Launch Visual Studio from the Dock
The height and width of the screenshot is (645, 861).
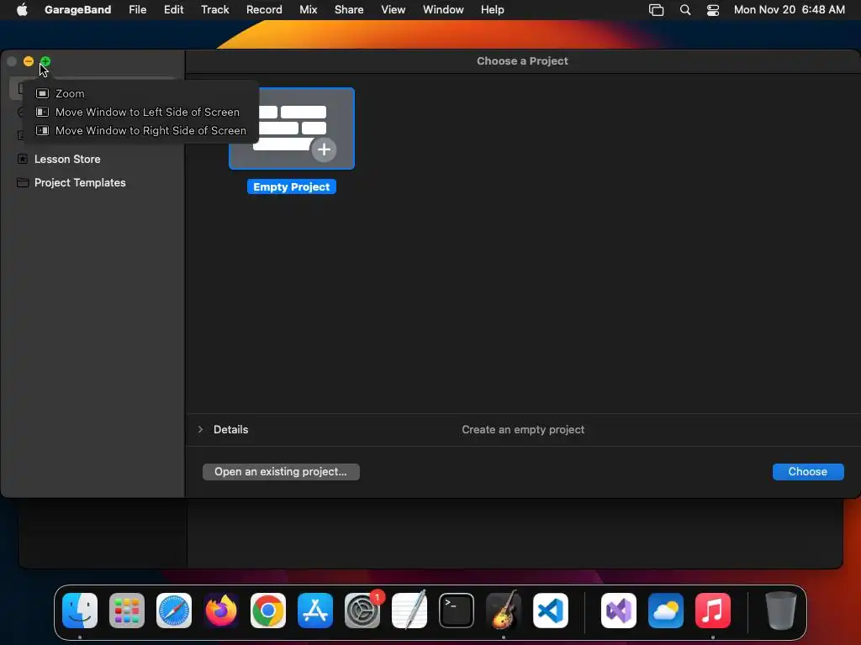pyautogui.click(x=619, y=611)
